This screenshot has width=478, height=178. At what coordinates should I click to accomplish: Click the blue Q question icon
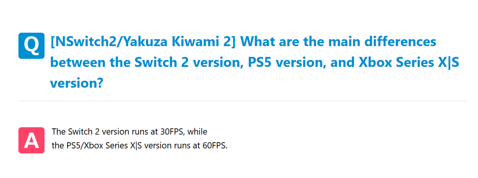pyautogui.click(x=31, y=46)
